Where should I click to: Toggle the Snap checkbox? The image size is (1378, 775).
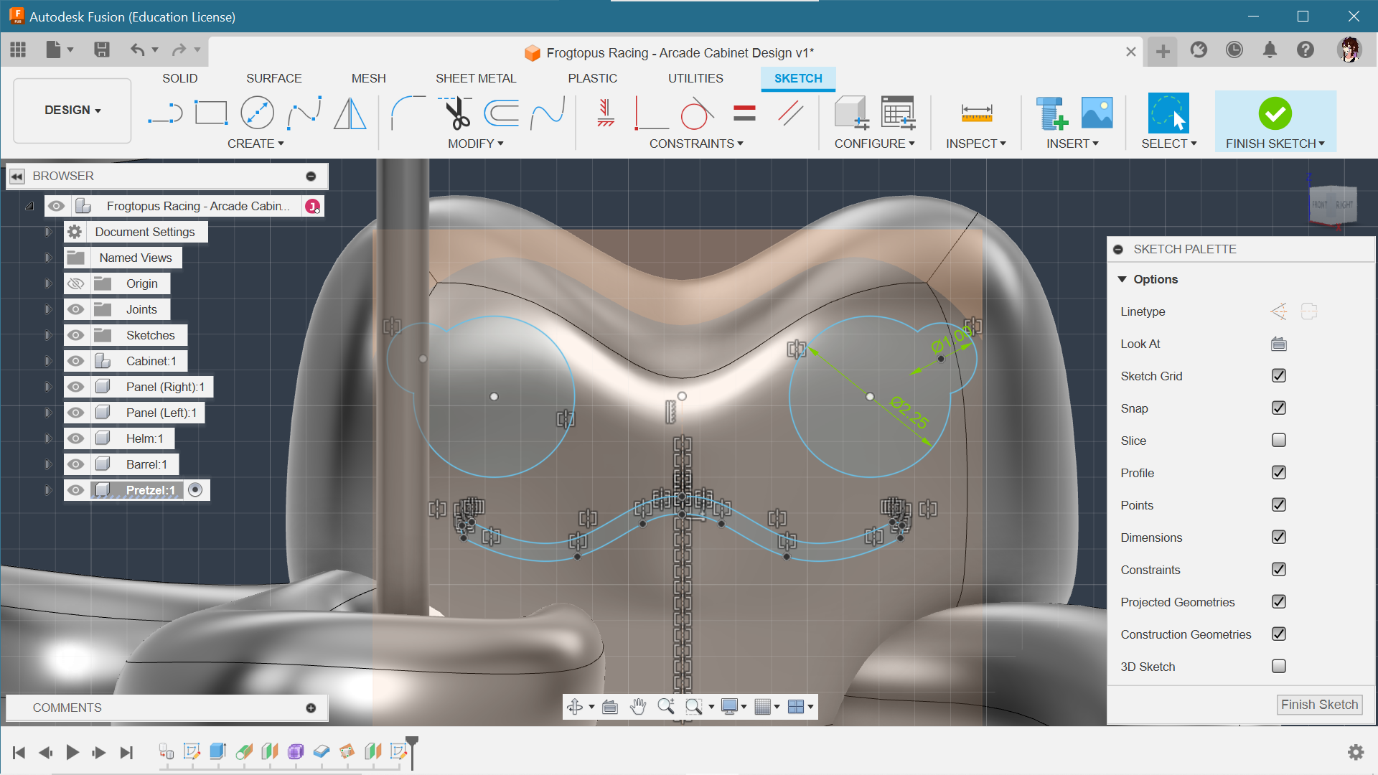pos(1279,408)
